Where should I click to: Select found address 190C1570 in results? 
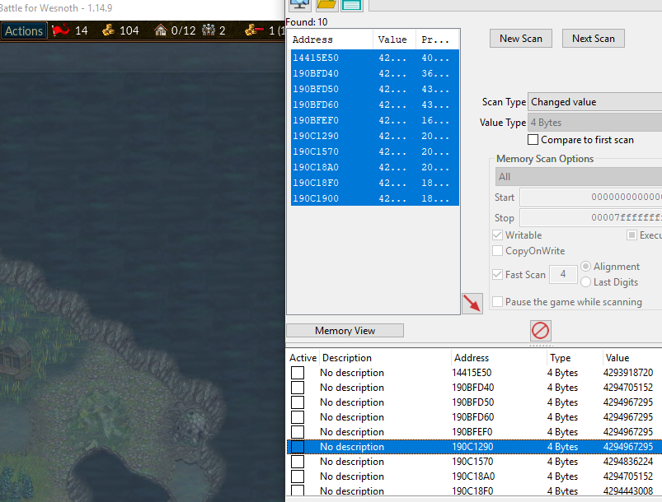tap(374, 151)
